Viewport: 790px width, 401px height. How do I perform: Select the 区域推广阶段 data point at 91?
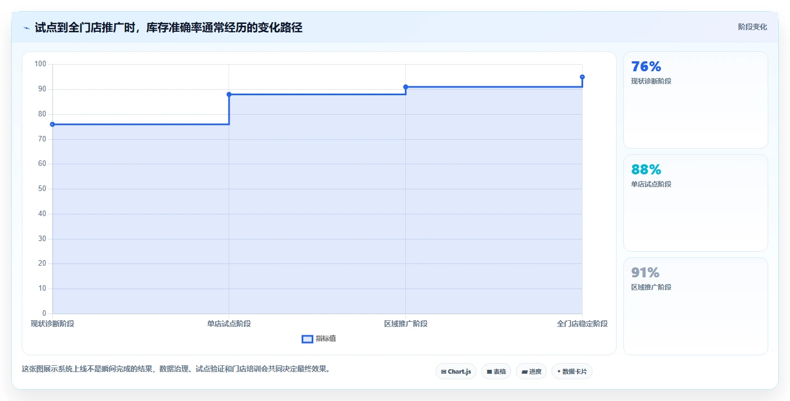point(405,87)
